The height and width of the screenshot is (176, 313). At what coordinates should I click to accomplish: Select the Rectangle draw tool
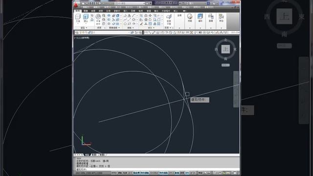(129, 23)
